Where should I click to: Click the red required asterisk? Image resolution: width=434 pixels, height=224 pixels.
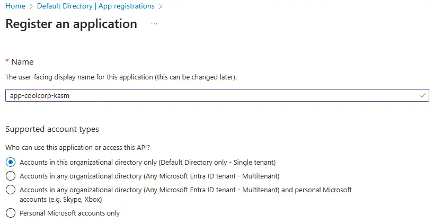7,62
